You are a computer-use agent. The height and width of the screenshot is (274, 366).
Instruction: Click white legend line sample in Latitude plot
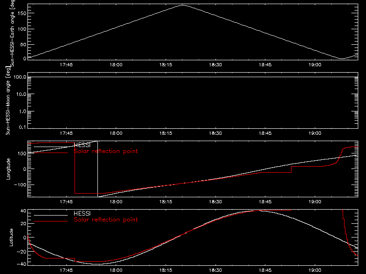pyautogui.click(x=51, y=215)
